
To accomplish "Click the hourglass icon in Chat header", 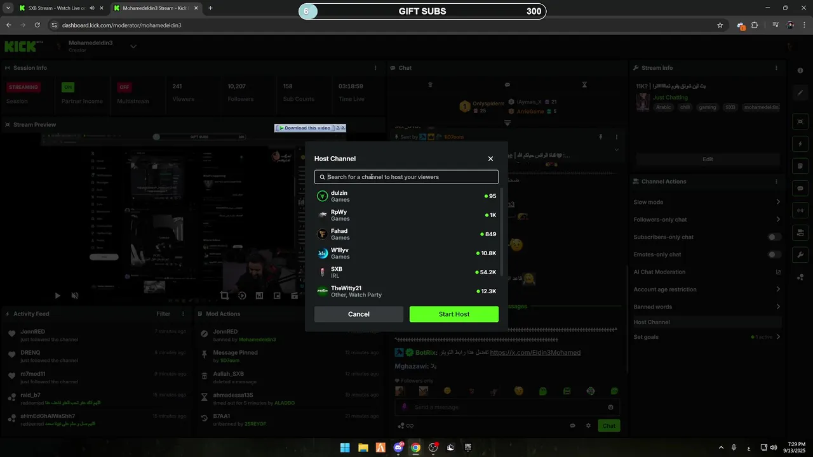I will (585, 84).
